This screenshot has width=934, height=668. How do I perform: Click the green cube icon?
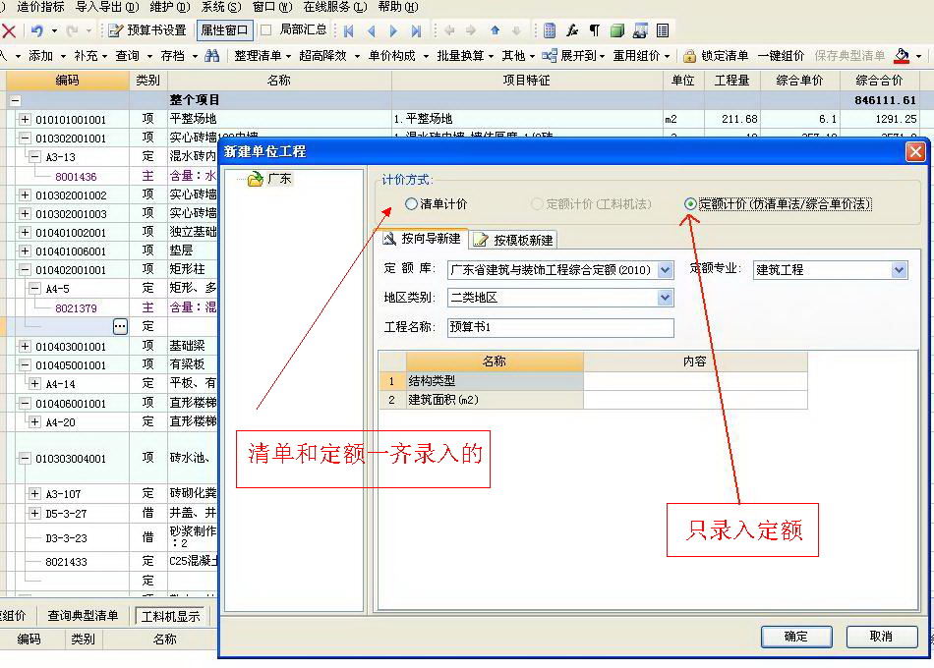pyautogui.click(x=617, y=30)
